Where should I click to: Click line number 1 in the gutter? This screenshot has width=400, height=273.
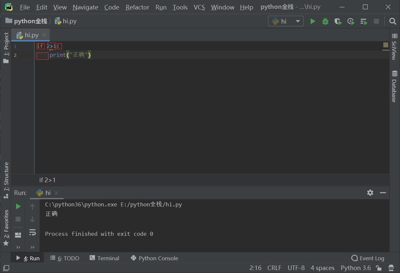(x=15, y=46)
